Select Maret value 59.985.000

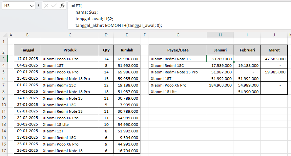(x=274, y=72)
